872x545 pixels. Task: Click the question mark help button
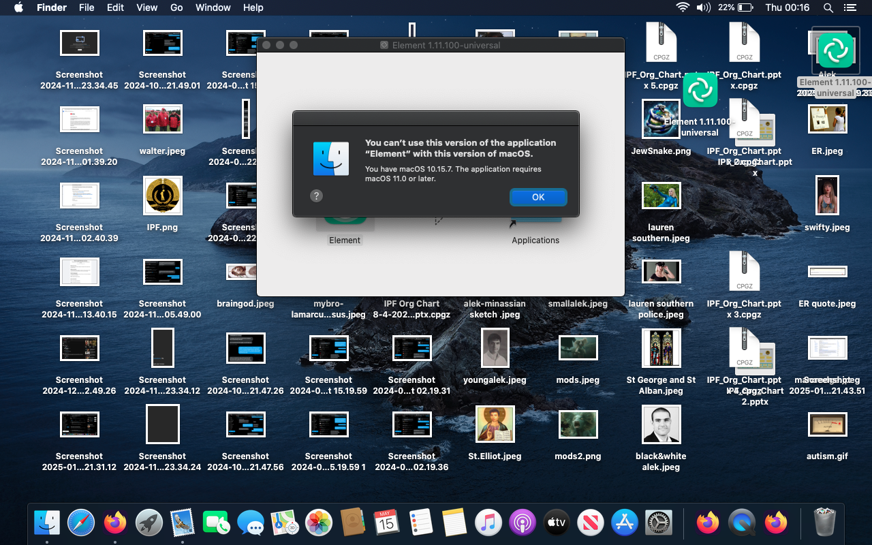tap(316, 196)
